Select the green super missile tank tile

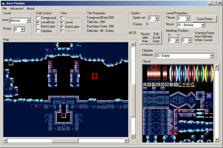point(193,85)
